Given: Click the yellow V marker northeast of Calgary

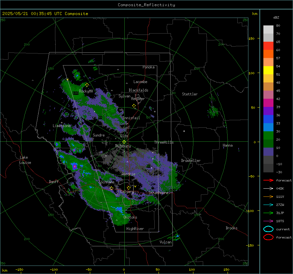Looking at the screenshot, I should pyautogui.click(x=135, y=186).
